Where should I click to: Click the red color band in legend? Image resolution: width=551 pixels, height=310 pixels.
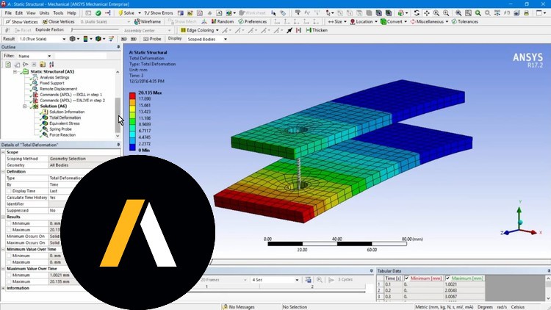[x=132, y=96]
